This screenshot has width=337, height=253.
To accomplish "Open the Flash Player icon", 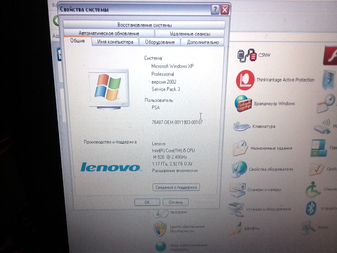I will pyautogui.click(x=331, y=55).
